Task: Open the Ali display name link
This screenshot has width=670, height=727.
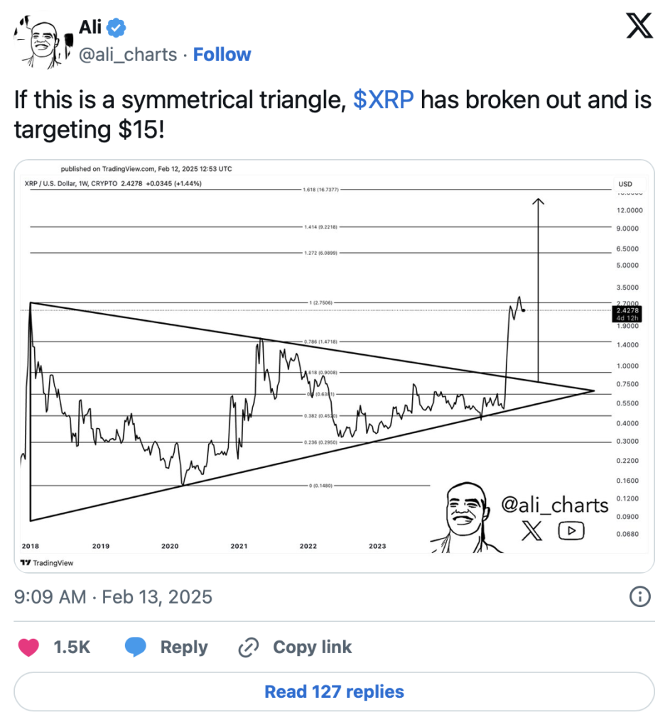Action: 90,28
